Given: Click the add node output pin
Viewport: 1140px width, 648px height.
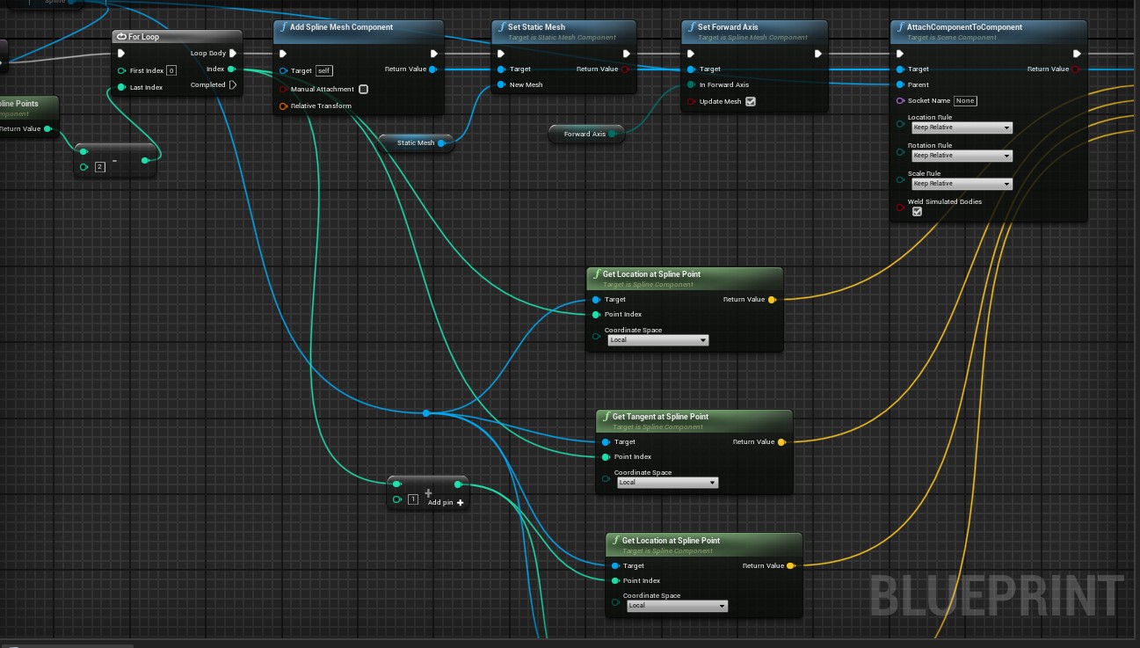Looking at the screenshot, I should point(458,484).
